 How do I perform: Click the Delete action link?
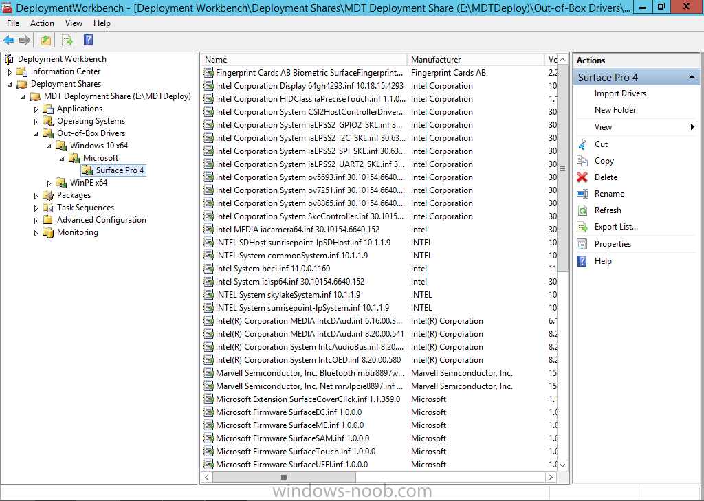pos(606,177)
